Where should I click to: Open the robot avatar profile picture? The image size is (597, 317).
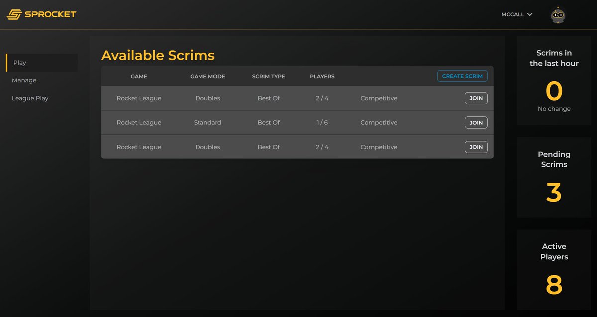point(558,15)
